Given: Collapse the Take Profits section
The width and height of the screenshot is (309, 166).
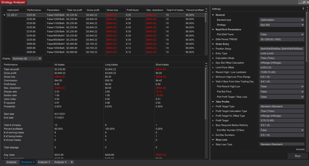Looking at the screenshot, I should pyautogui.click(x=213, y=101).
